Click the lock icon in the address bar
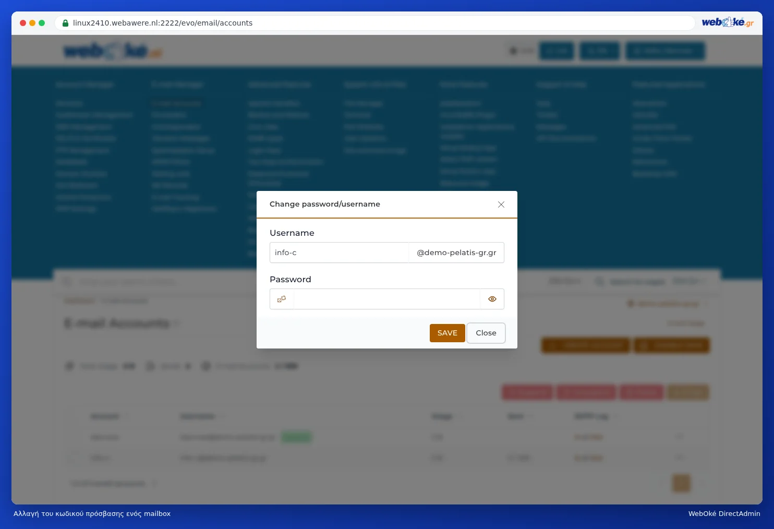The width and height of the screenshot is (774, 529). pyautogui.click(x=65, y=23)
